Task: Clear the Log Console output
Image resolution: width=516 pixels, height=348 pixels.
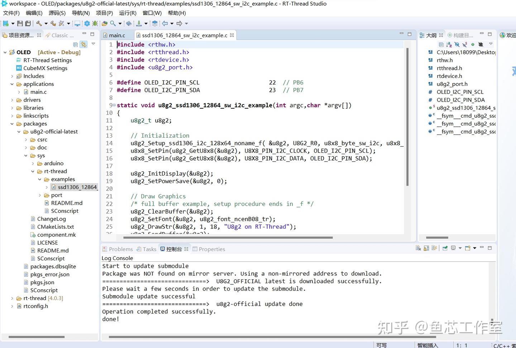Action: pos(418,247)
